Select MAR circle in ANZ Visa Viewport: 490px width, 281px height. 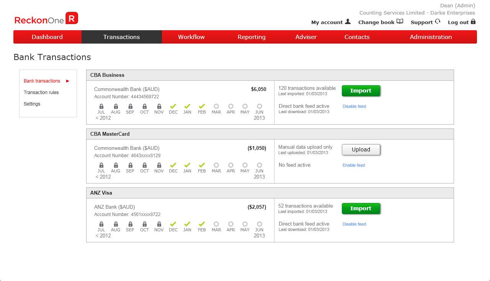point(216,224)
